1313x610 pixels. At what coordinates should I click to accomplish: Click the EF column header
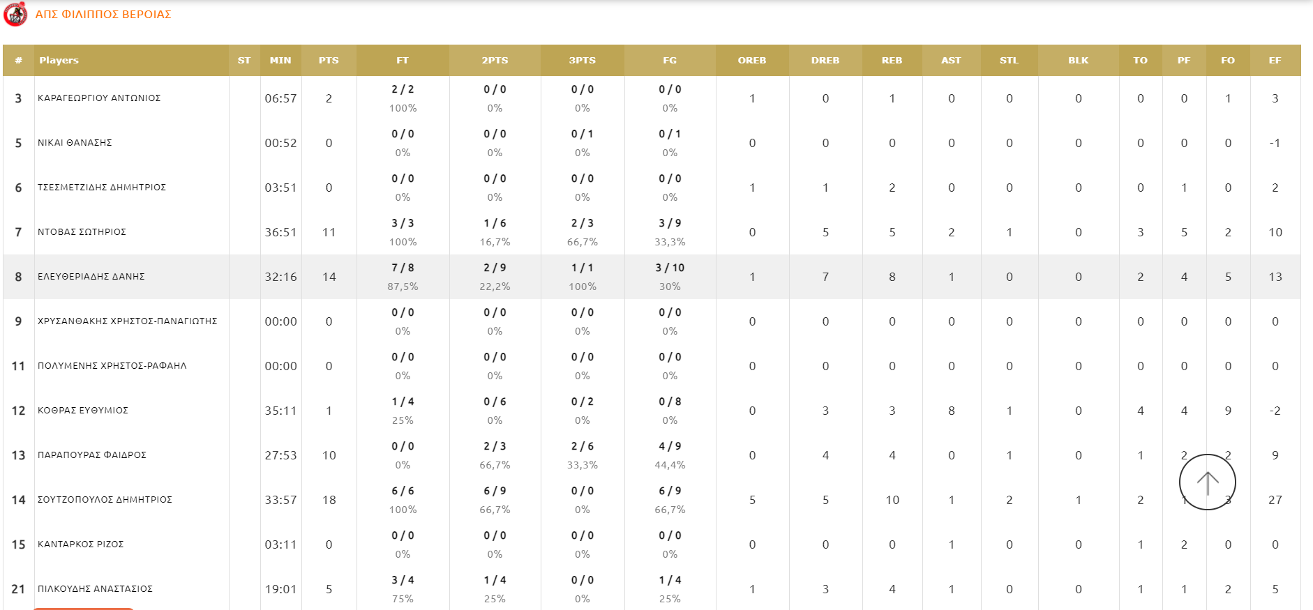tap(1275, 61)
